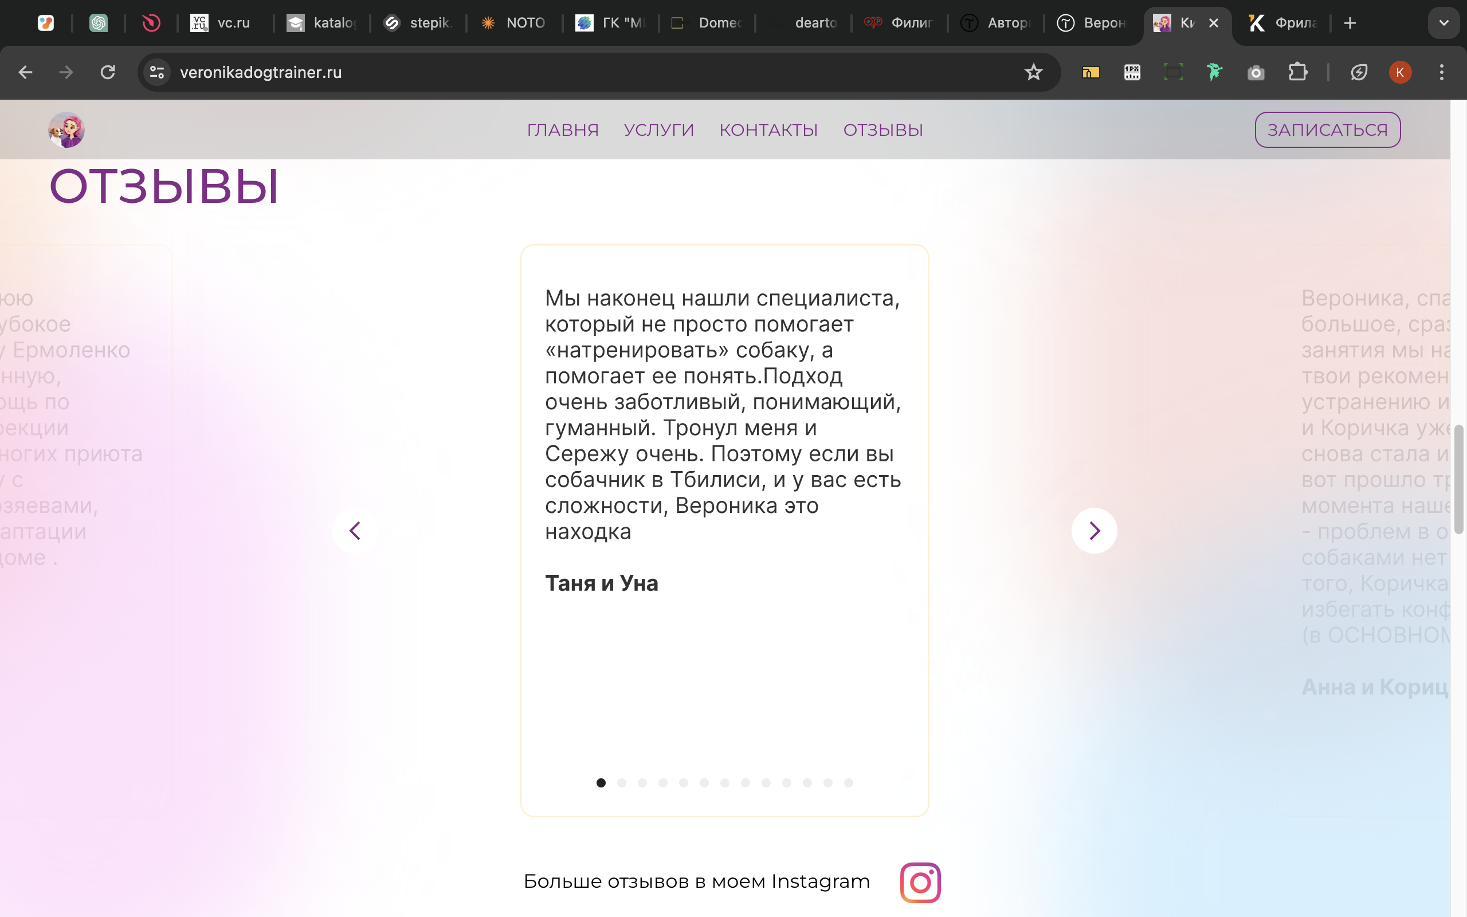Switch to the Верон tab

click(x=1092, y=23)
